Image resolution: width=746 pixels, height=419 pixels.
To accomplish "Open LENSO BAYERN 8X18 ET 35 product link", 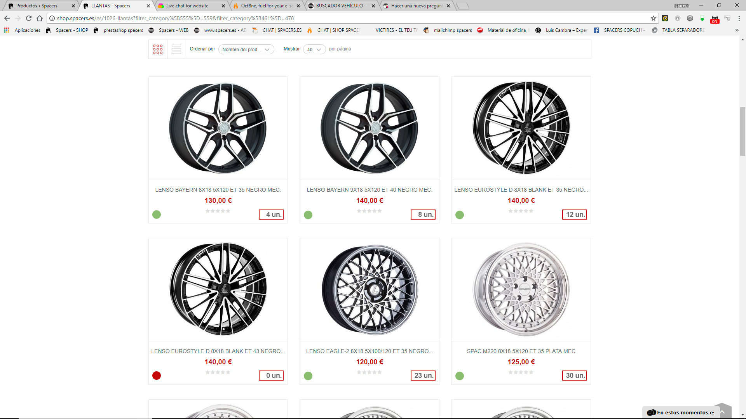I will (x=218, y=190).
